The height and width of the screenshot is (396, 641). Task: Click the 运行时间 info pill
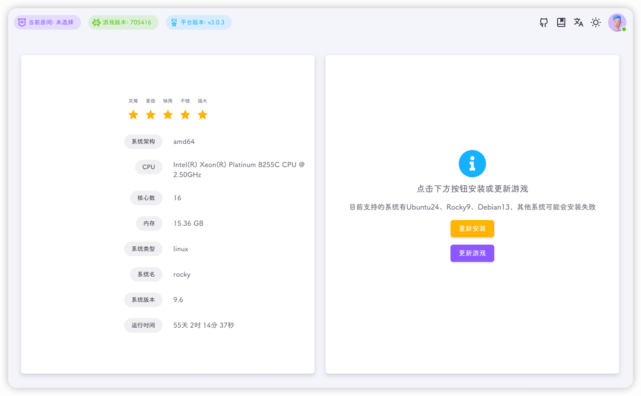(x=144, y=325)
